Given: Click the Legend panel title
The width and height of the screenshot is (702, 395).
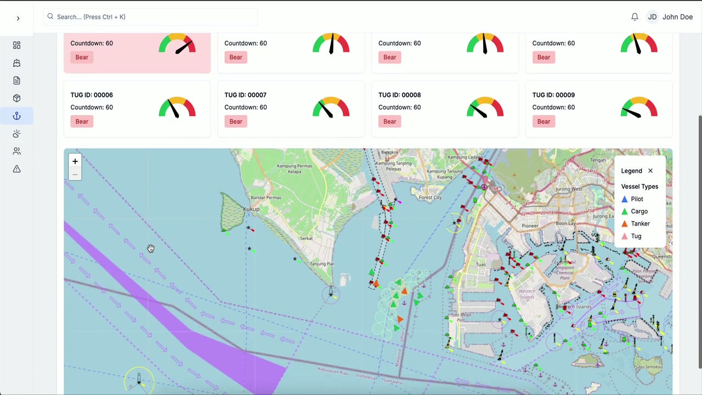Looking at the screenshot, I should [632, 171].
